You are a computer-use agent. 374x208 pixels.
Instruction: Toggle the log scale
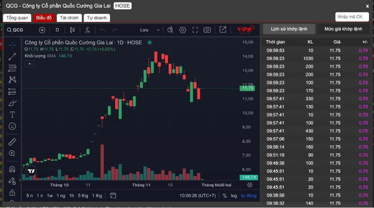pyautogui.click(x=234, y=196)
